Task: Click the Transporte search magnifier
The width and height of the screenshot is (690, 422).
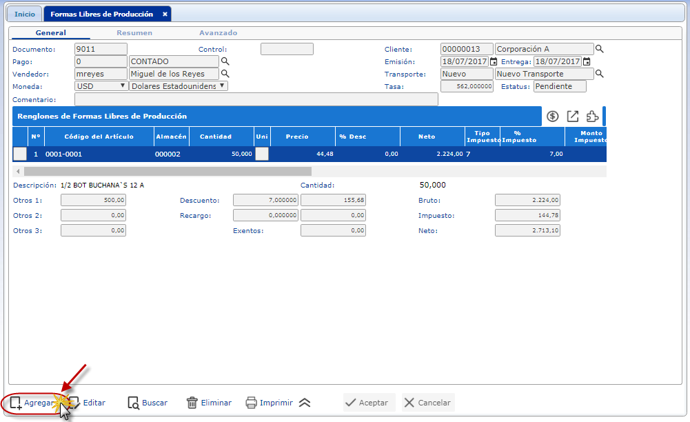Action: click(600, 74)
